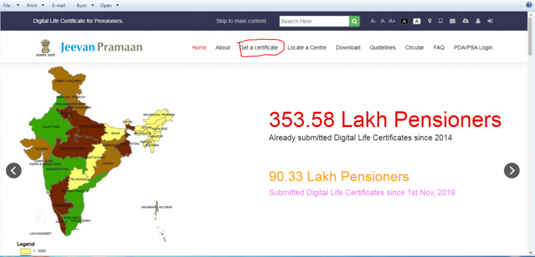This screenshot has width=535, height=257.
Task: Open the mobile device icon in top bar
Action: pos(440,21)
